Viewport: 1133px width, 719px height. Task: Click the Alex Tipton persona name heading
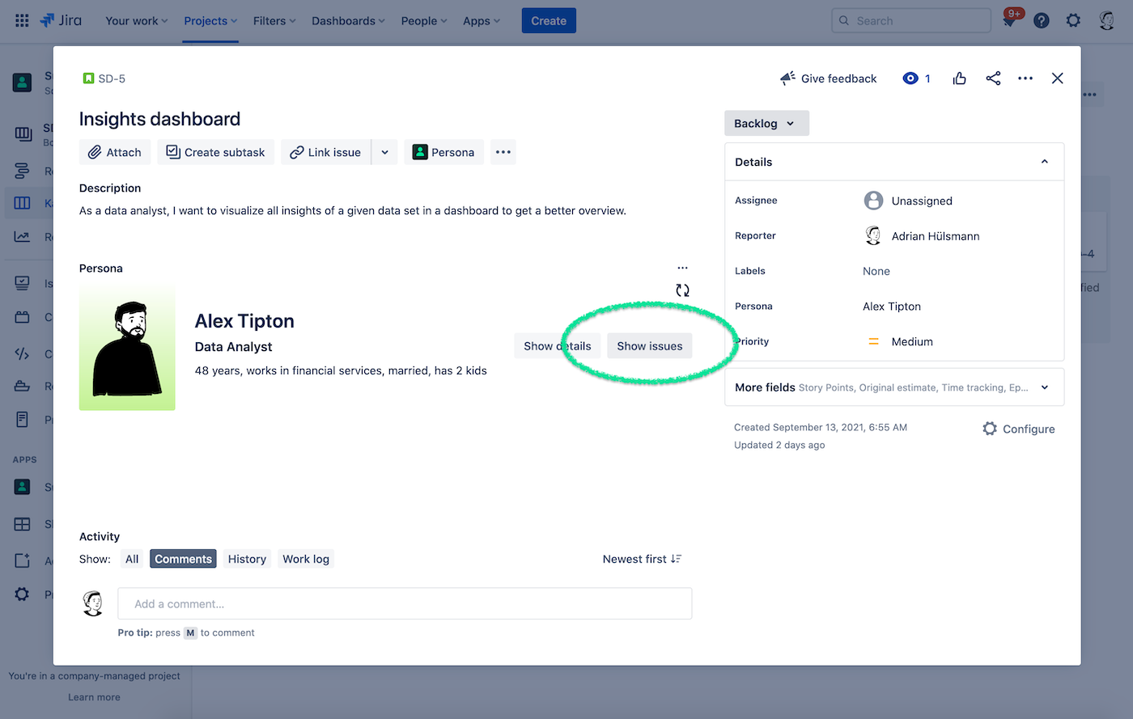[x=244, y=321]
